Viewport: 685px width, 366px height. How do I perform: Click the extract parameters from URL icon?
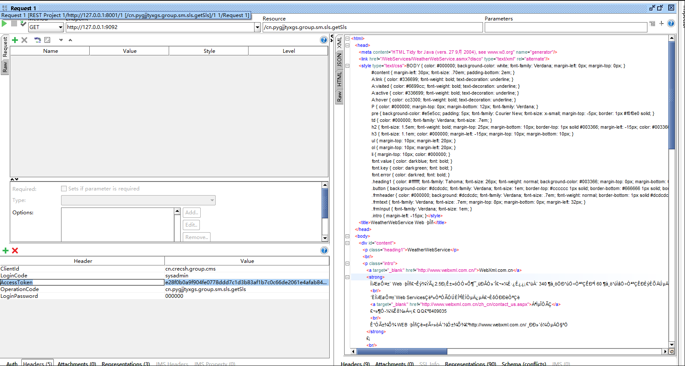tap(38, 40)
